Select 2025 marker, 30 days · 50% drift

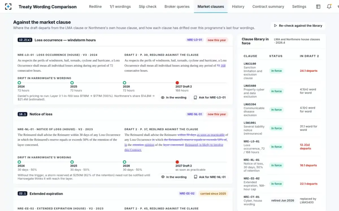[72, 162]
